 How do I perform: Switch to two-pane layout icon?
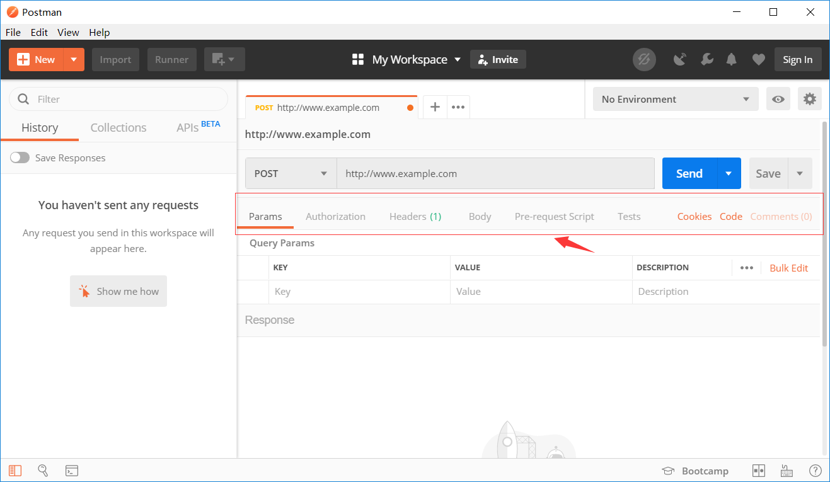[759, 471]
